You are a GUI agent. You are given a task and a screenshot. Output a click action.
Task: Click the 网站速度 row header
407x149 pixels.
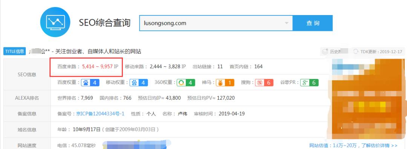(x=27, y=145)
